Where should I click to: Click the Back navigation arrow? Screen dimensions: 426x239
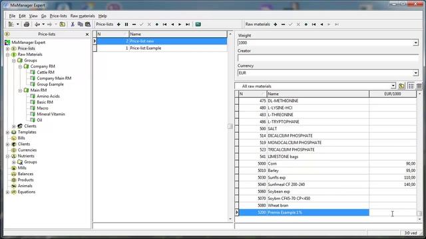click(x=37, y=25)
